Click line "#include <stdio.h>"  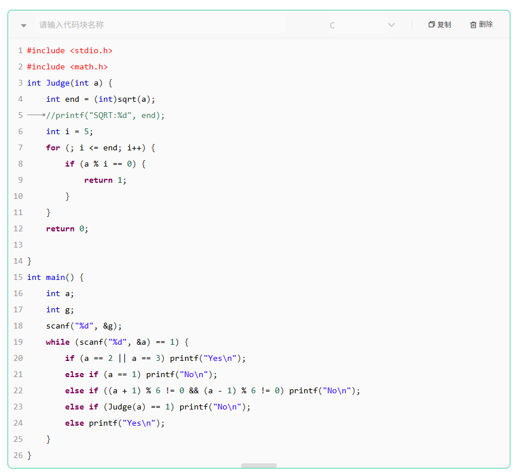[x=69, y=51]
